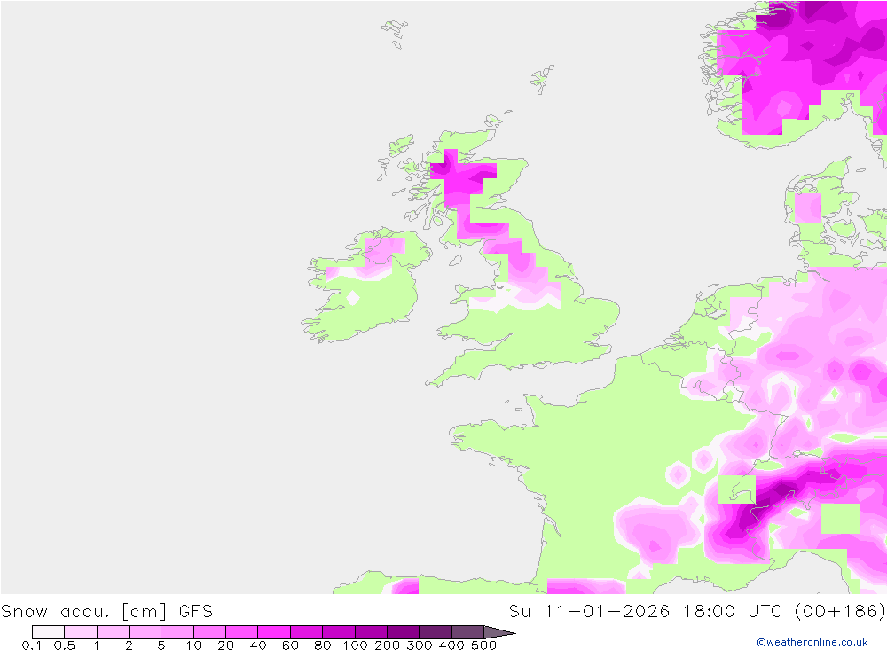Click the '10' legend label

(x=193, y=645)
